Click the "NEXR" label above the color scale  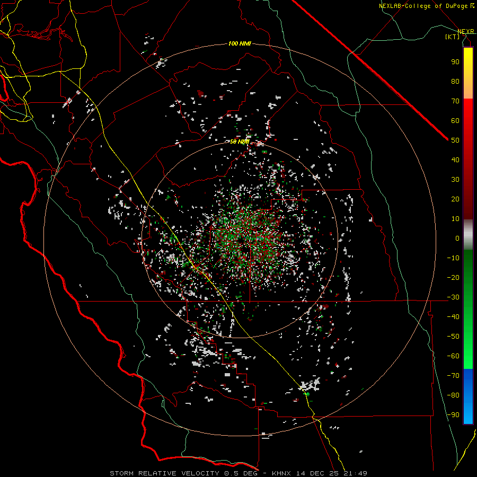click(x=466, y=31)
